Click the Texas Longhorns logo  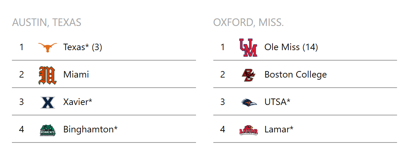(48, 48)
